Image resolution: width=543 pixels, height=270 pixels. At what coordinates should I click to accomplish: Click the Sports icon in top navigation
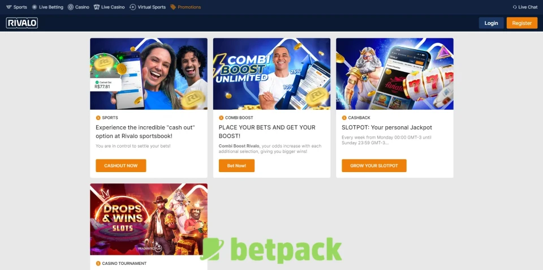tap(9, 7)
